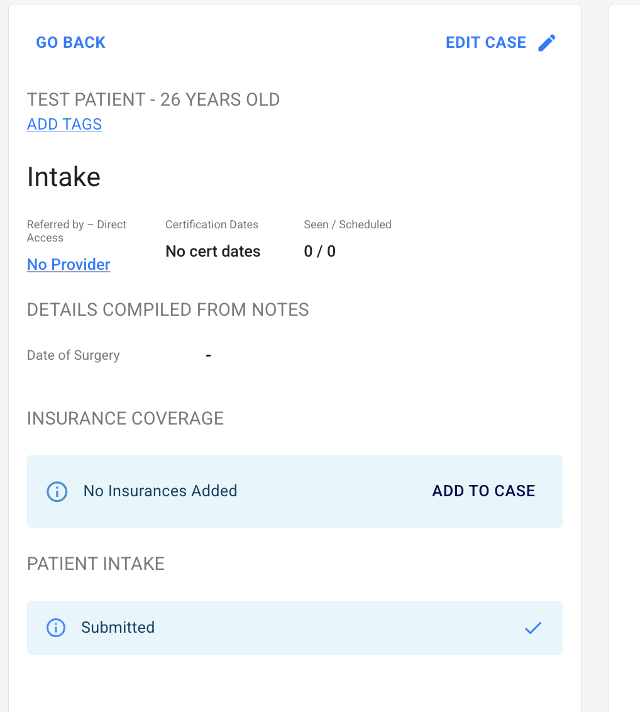Click info icon next to Submitted

[x=57, y=628]
